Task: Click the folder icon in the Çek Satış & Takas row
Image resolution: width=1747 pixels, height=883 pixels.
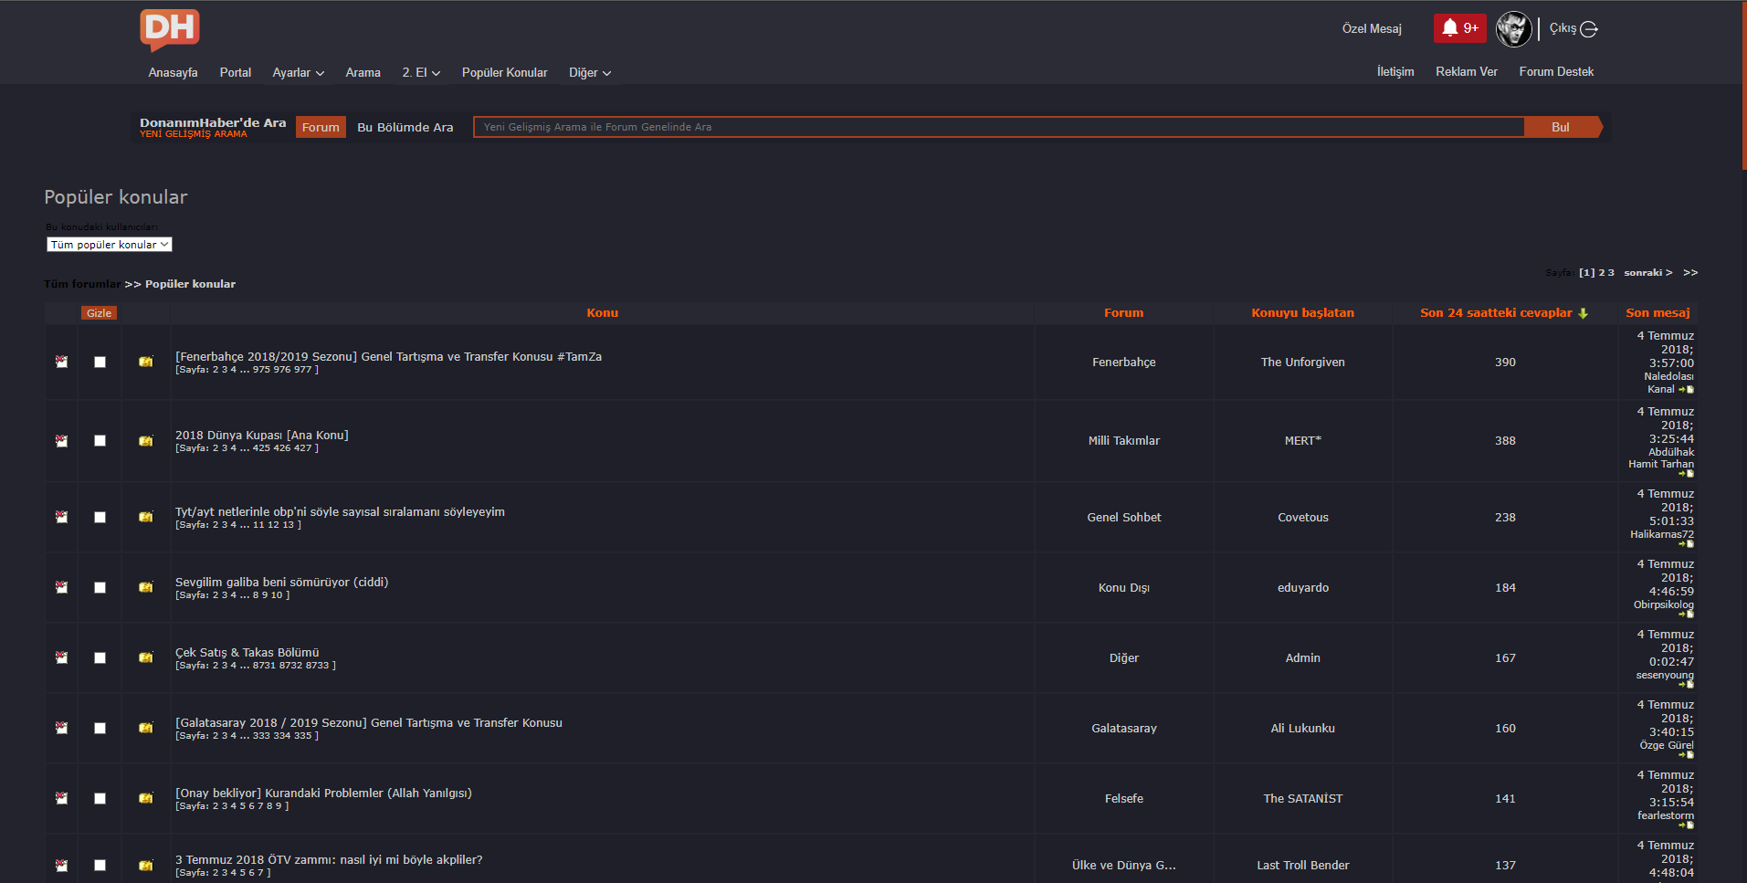Action: point(145,657)
